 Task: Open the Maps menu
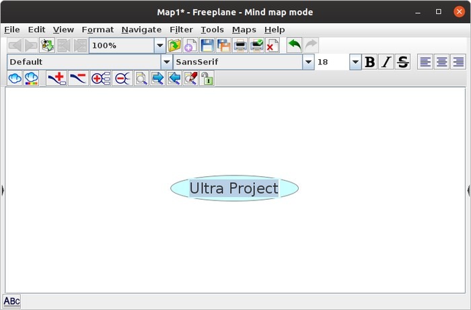pos(244,30)
